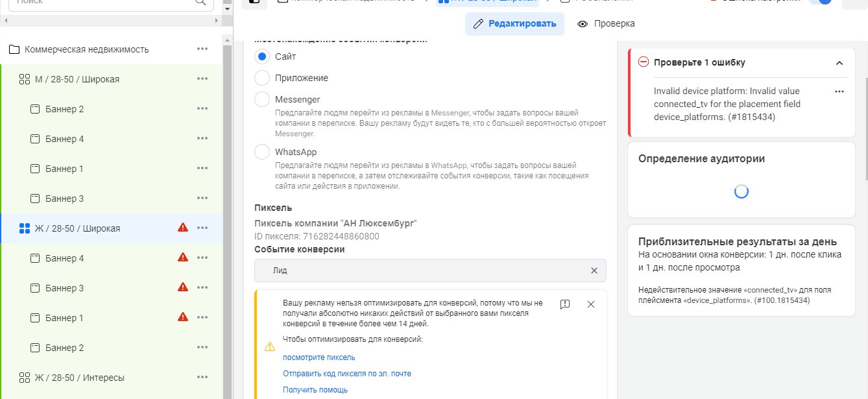This screenshot has height=399, width=868.
Task: Open options for Коммерческая недвижимость campaign
Action: pyautogui.click(x=202, y=49)
